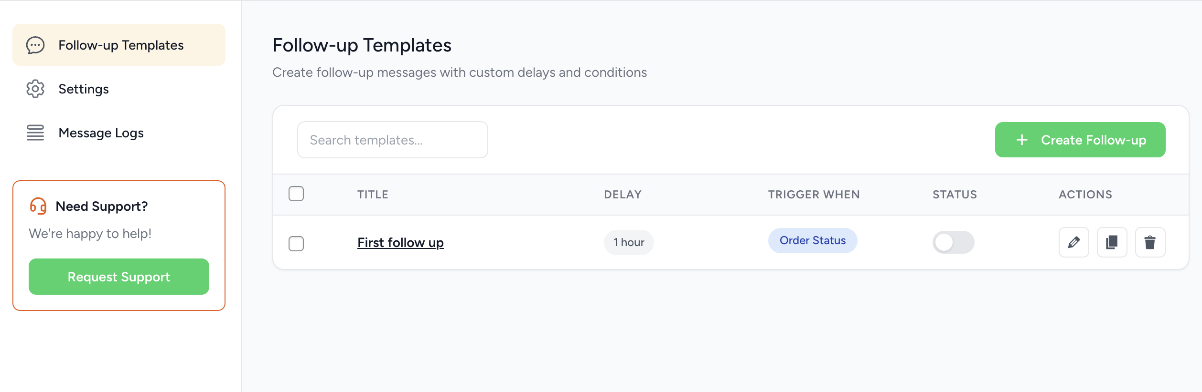The height and width of the screenshot is (392, 1202).
Task: Click the plus icon on Create Follow-up
Action: tap(1021, 140)
